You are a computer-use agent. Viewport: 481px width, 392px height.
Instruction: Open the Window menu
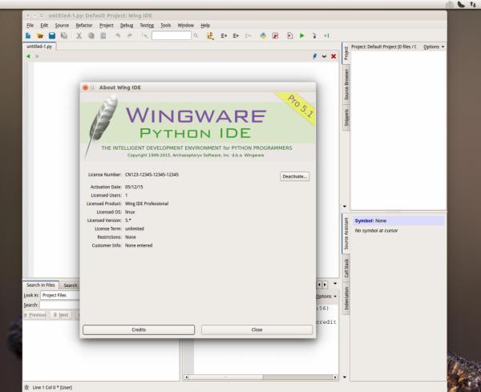click(x=186, y=26)
